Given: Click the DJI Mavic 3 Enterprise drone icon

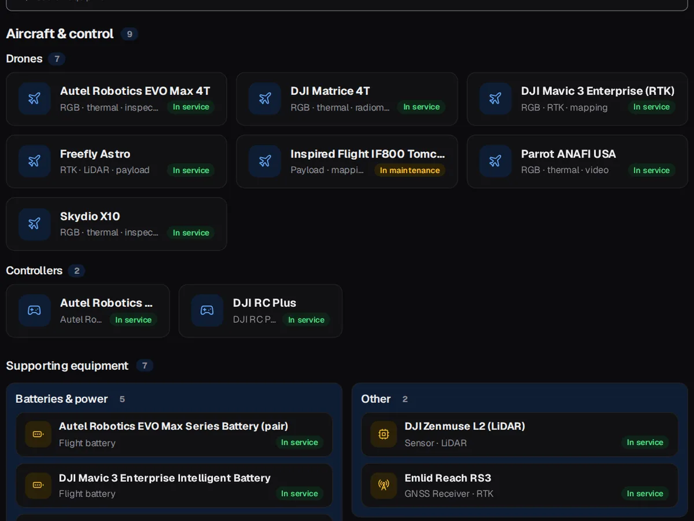Looking at the screenshot, I should tap(496, 99).
